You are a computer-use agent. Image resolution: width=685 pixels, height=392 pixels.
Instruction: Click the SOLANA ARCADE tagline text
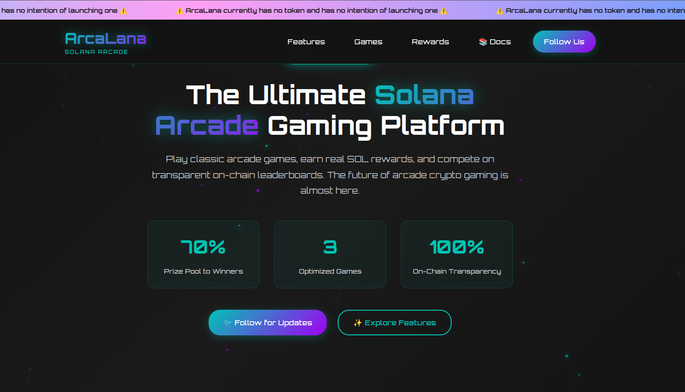pyautogui.click(x=96, y=52)
